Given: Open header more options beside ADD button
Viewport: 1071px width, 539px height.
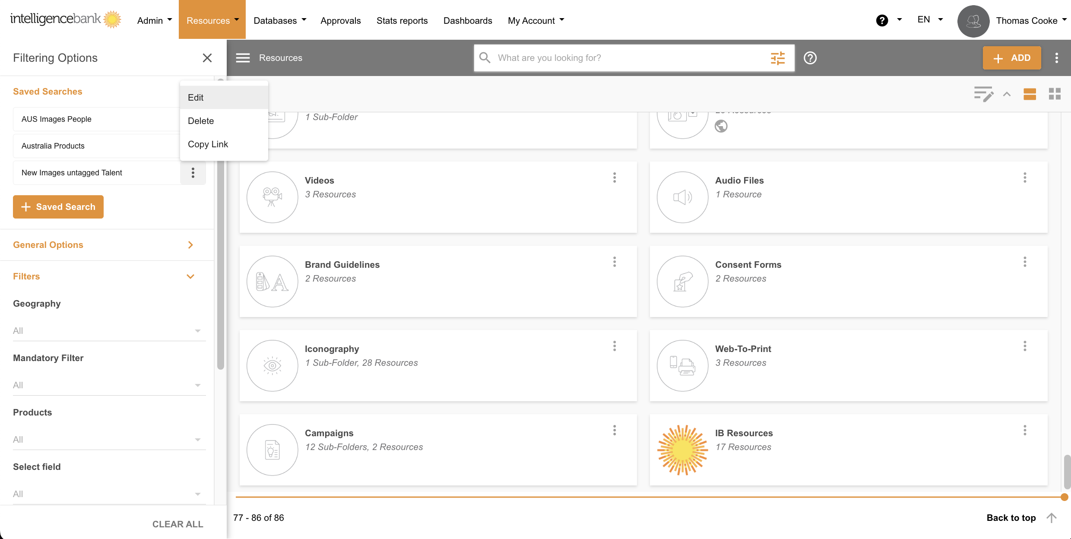Looking at the screenshot, I should tap(1056, 58).
